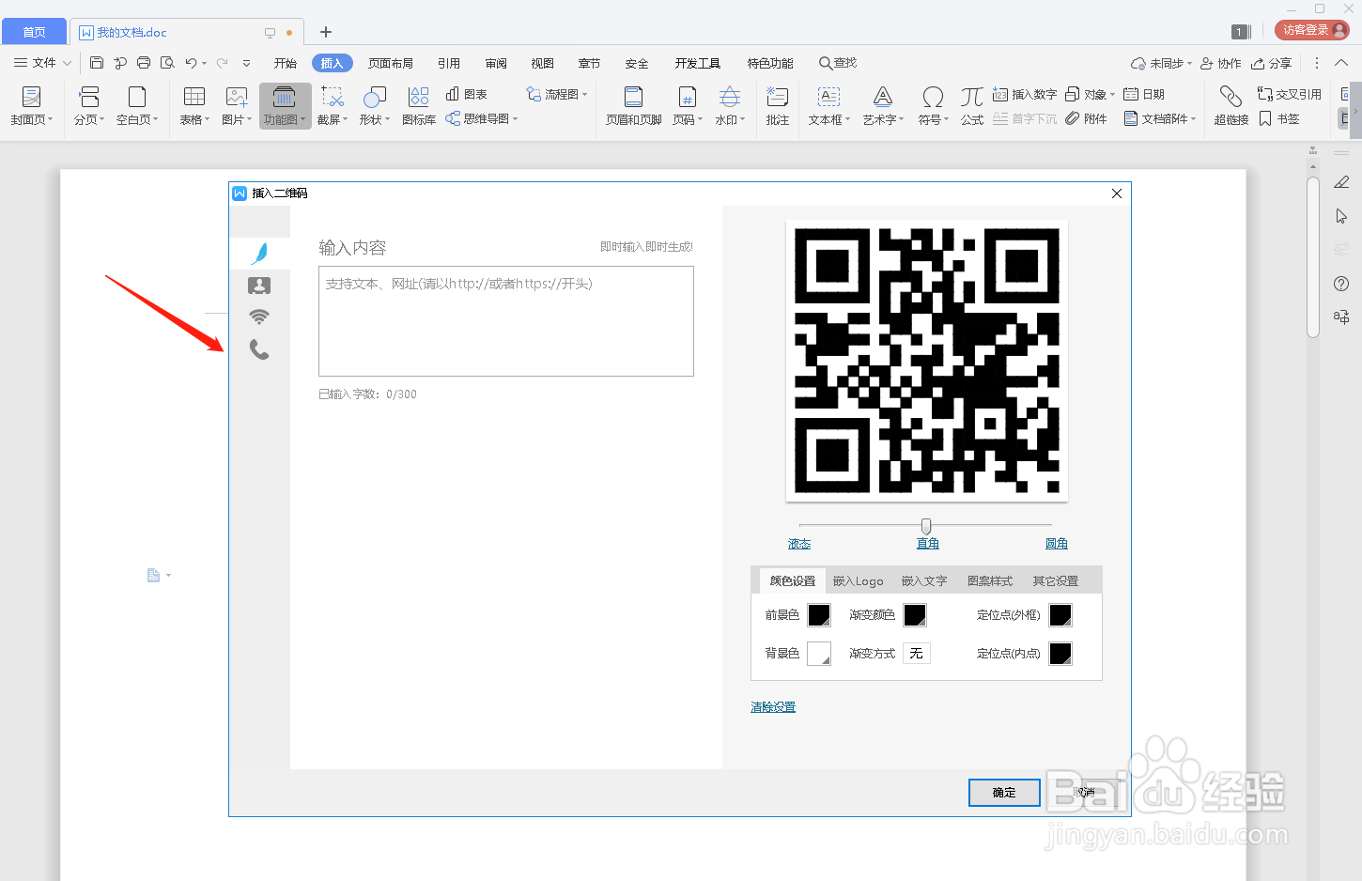The width and height of the screenshot is (1362, 881).
Task: Open the gradient mode (渐变方式) selector
Action: click(917, 653)
